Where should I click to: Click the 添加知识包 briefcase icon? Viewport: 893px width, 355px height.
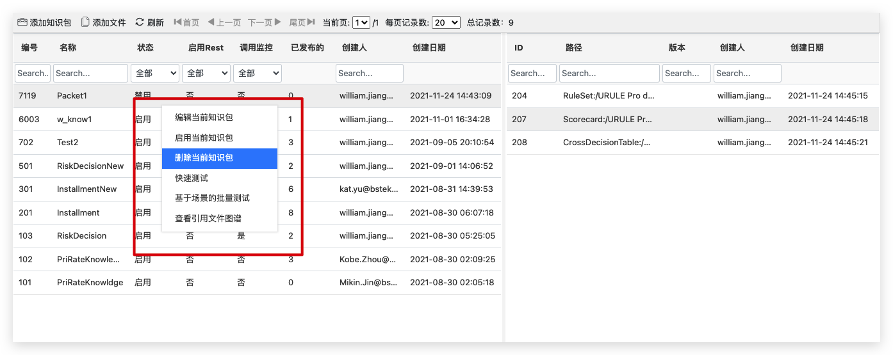pyautogui.click(x=22, y=22)
